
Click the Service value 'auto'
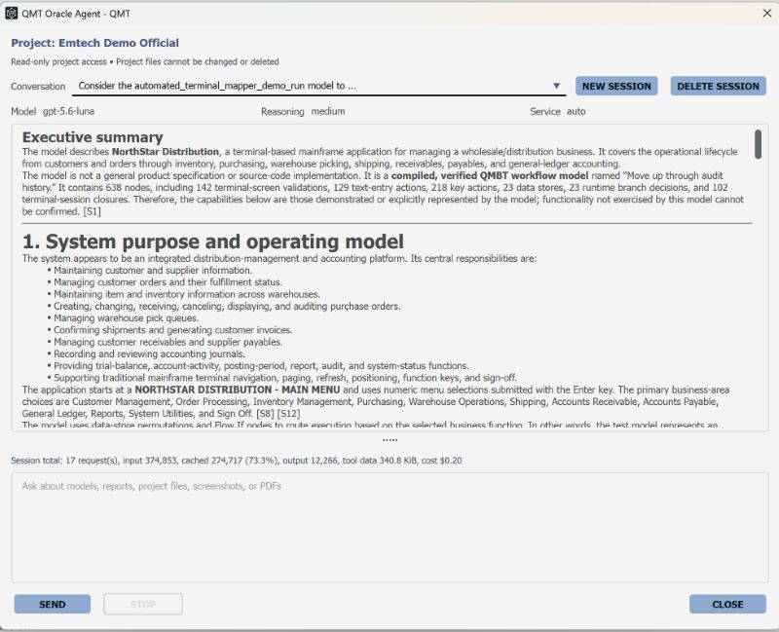(x=576, y=111)
